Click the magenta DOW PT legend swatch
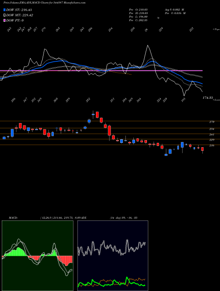Viewport: 220px width, 291px height. tap(4, 21)
